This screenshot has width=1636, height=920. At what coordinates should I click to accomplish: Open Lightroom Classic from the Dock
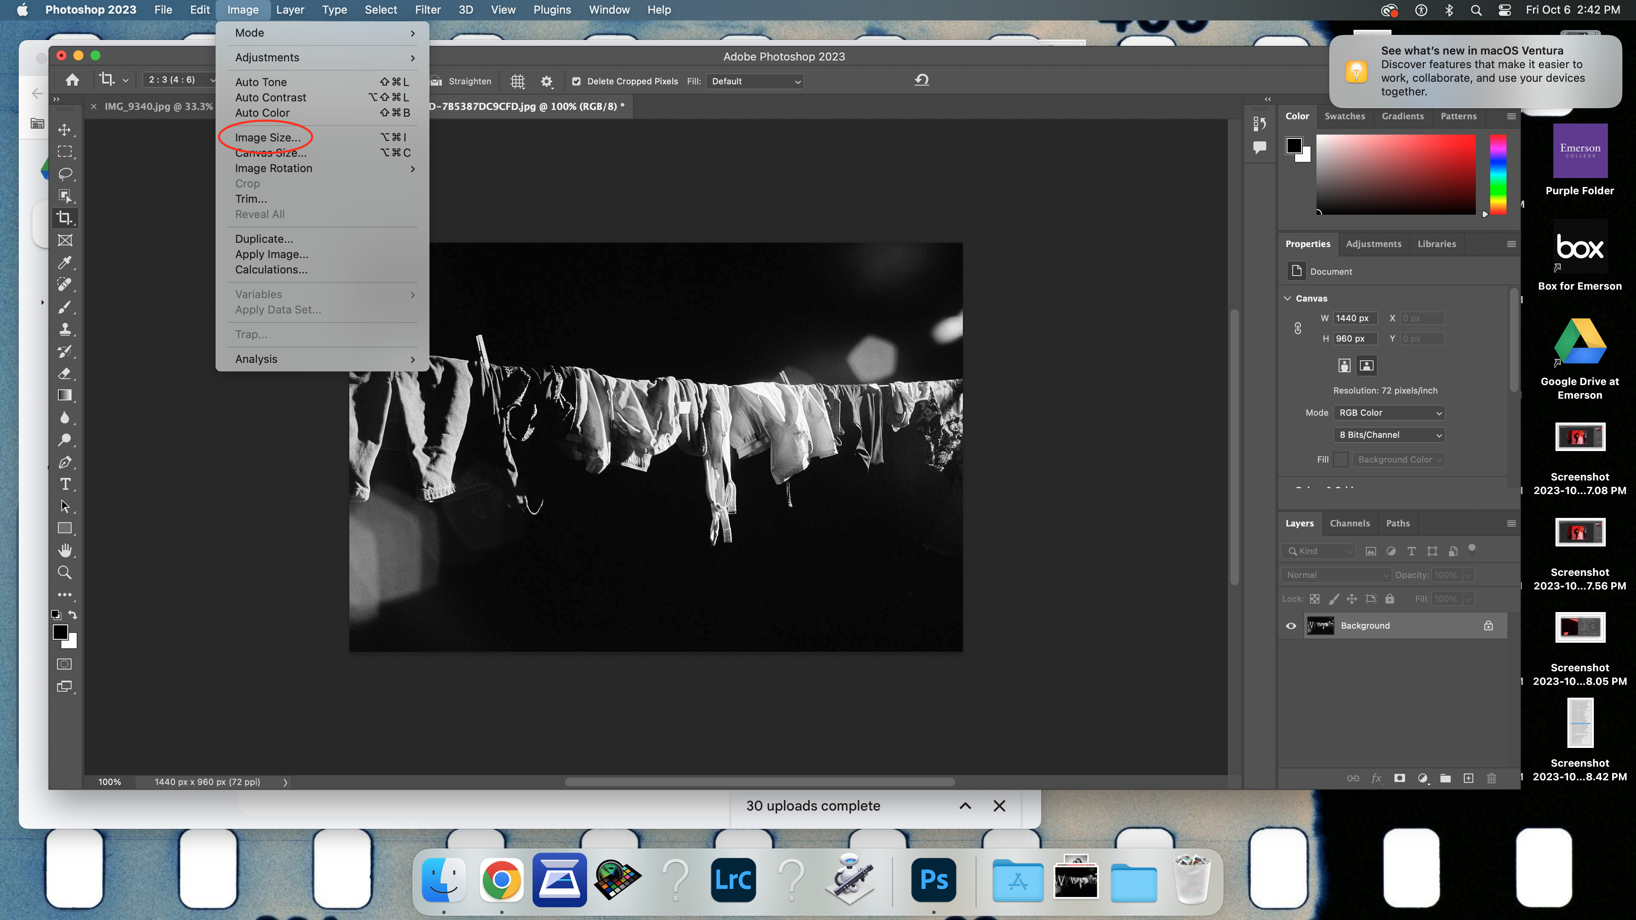pyautogui.click(x=733, y=880)
